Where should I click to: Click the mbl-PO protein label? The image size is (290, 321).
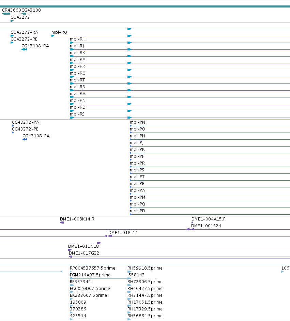138,129
